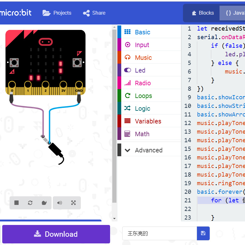Launch simulator in full screen
Screen dimensions: 245x245
73,203
